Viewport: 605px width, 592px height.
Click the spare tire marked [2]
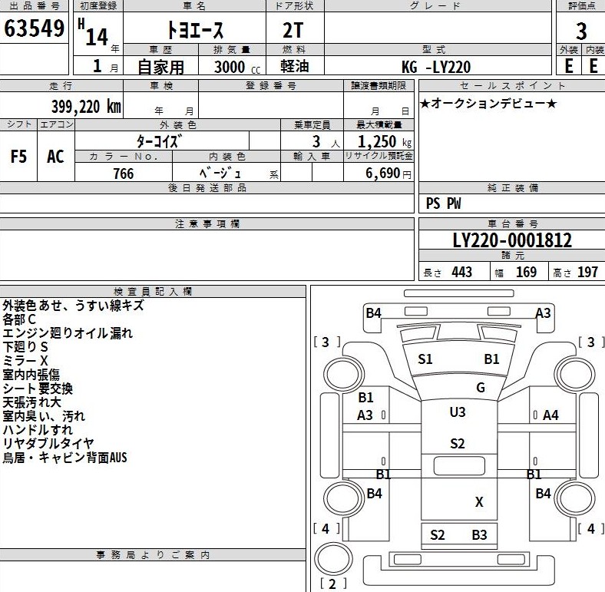pos(333,559)
